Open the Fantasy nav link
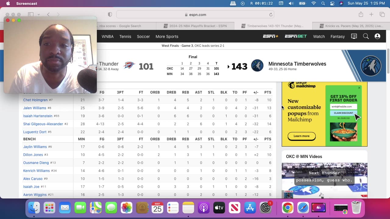Screen dimensions: 390x219 point(338,36)
